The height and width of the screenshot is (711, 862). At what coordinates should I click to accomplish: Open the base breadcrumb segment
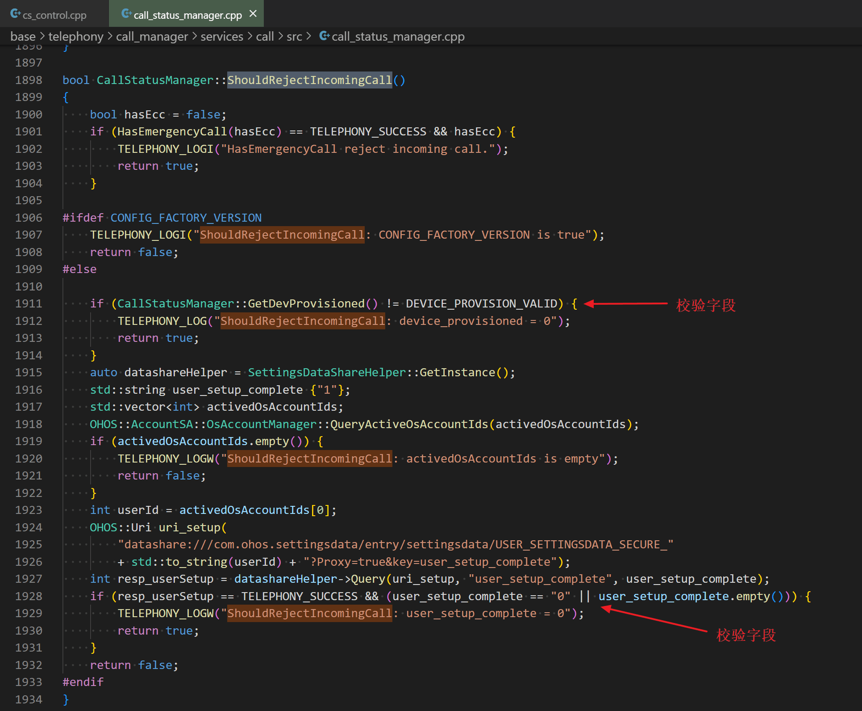coord(23,36)
